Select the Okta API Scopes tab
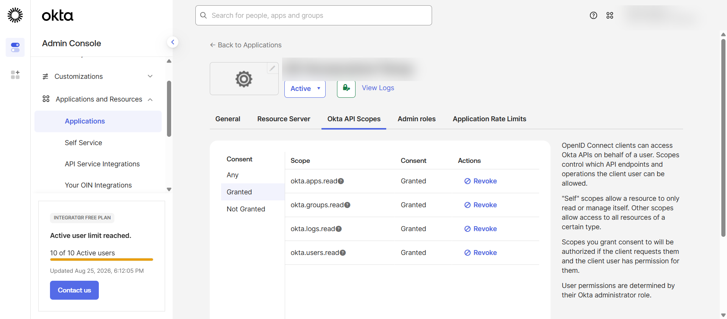 pos(354,119)
